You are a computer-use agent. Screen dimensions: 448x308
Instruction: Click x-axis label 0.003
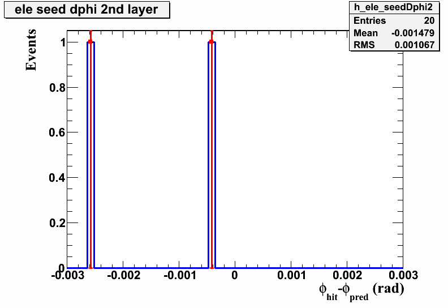pyautogui.click(x=403, y=275)
